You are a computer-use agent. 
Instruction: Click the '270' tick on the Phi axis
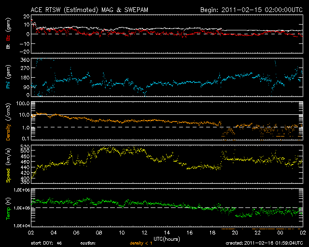click(25, 68)
